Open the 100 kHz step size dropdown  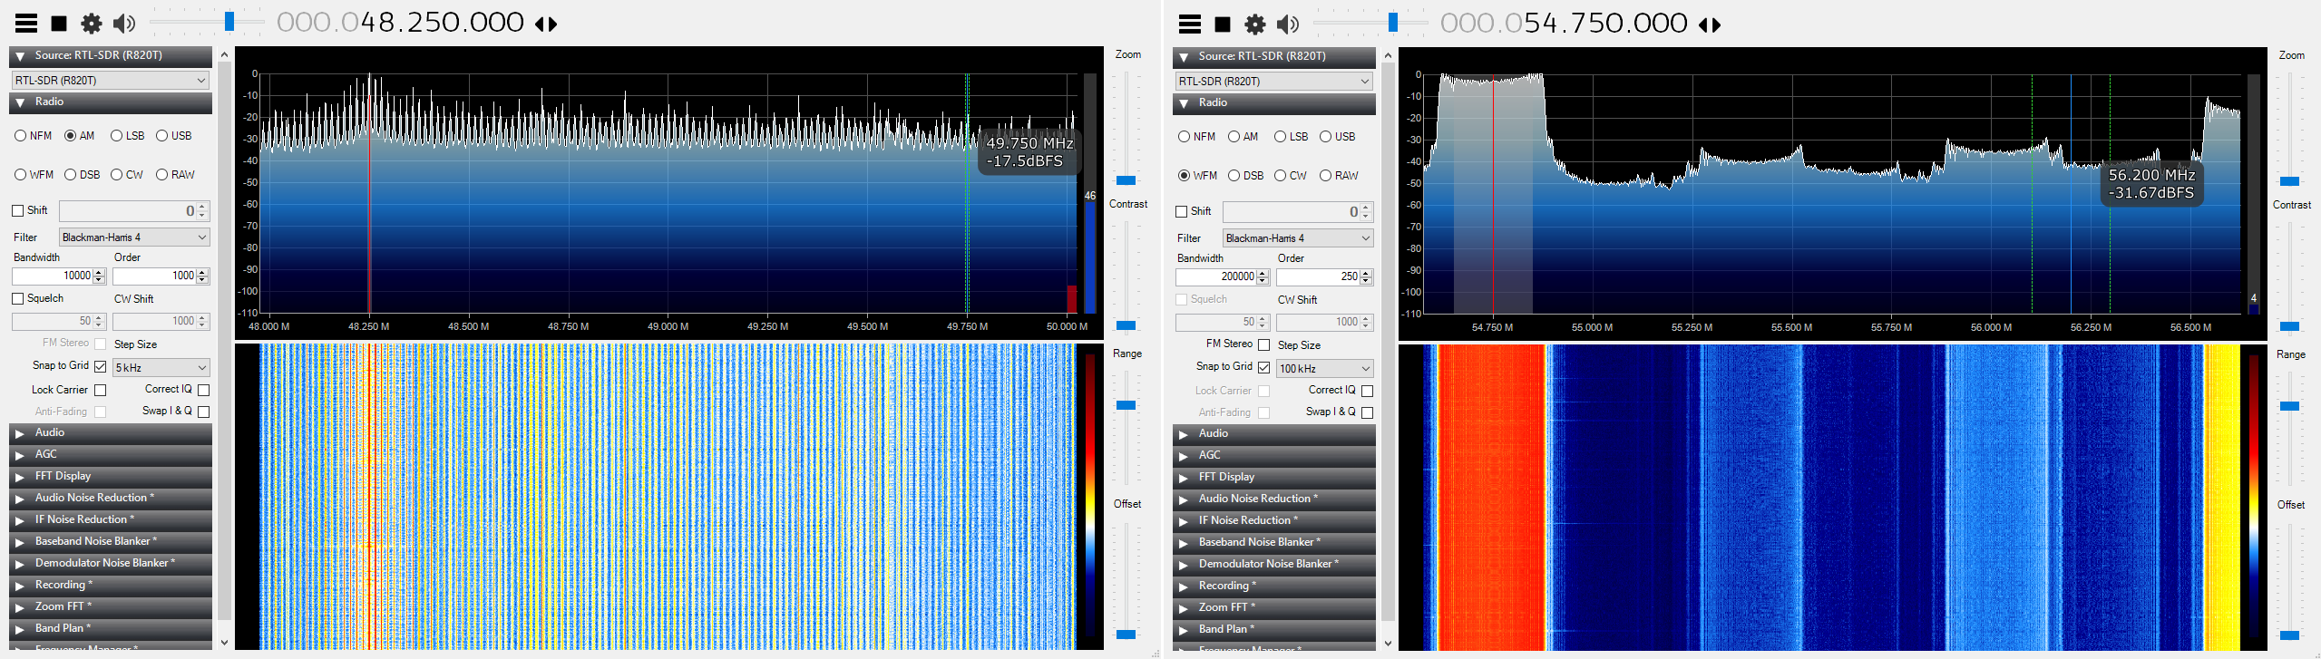[x=1324, y=368]
